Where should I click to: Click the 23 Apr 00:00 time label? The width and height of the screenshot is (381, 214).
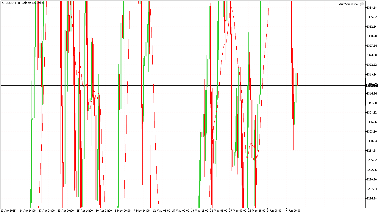point(65,210)
